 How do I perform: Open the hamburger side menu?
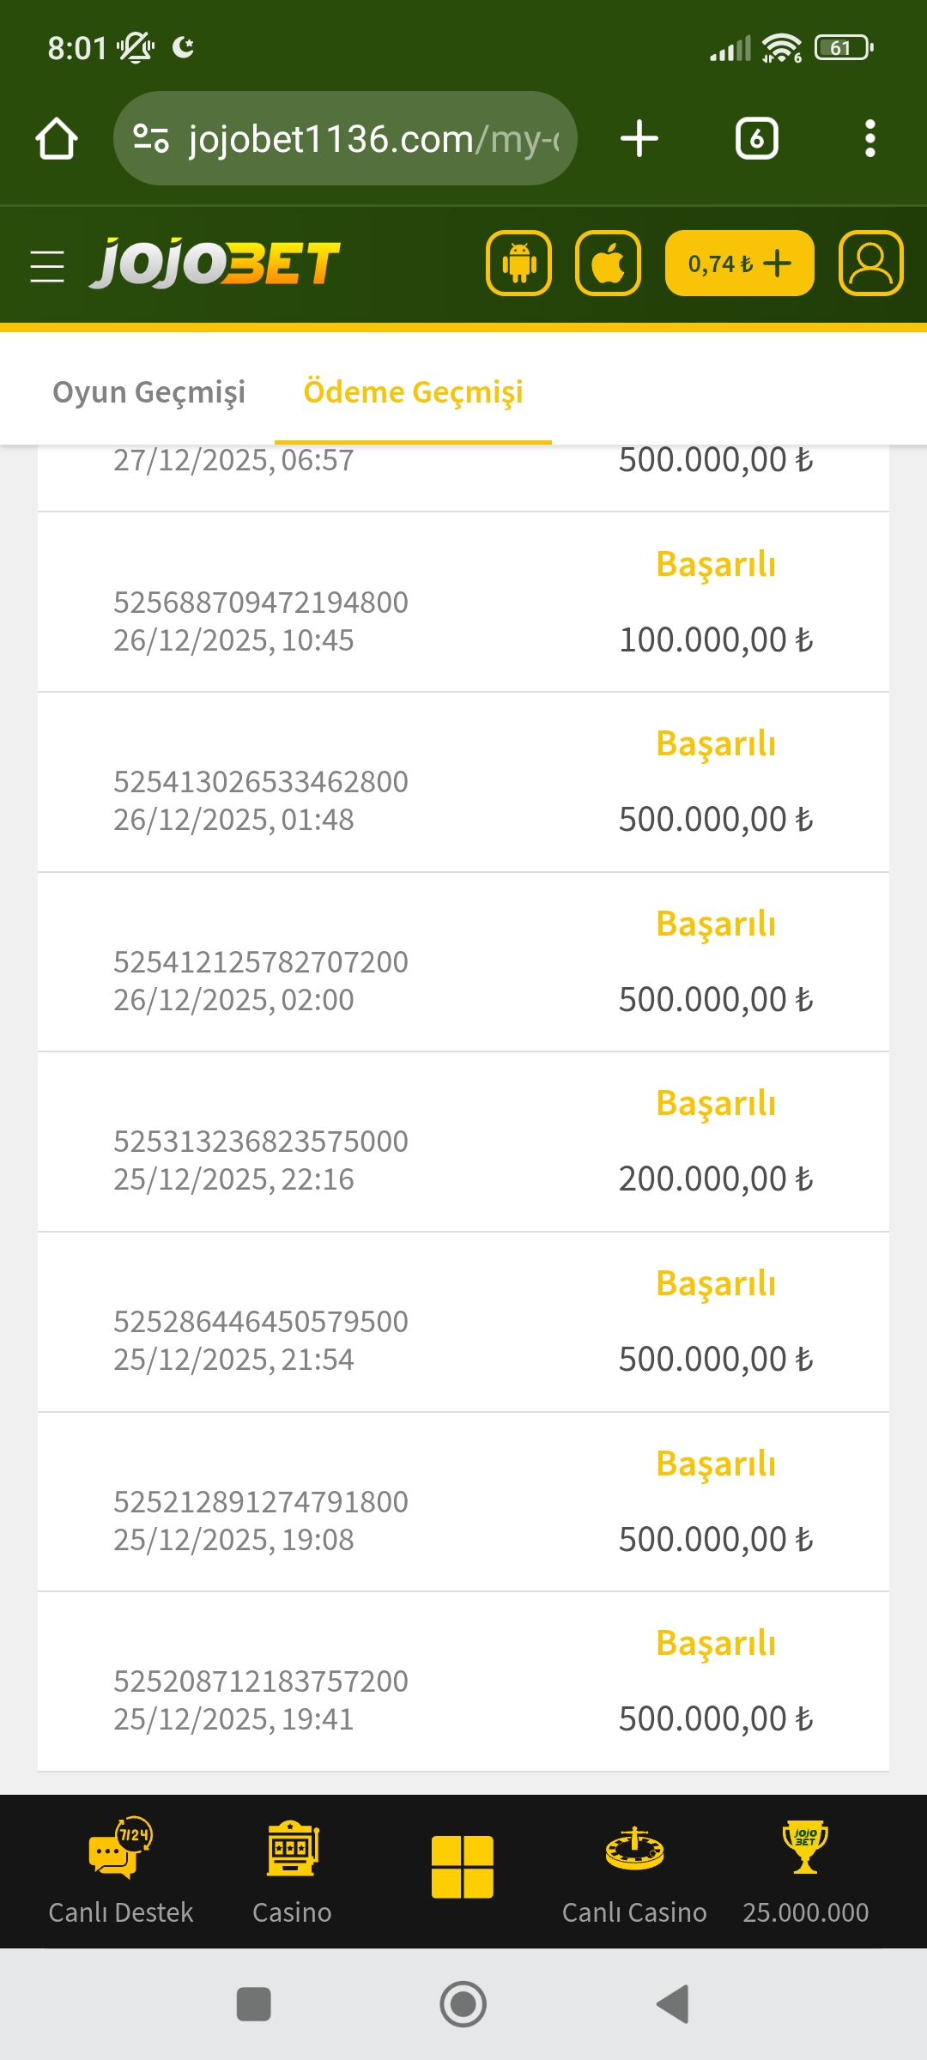click(47, 265)
